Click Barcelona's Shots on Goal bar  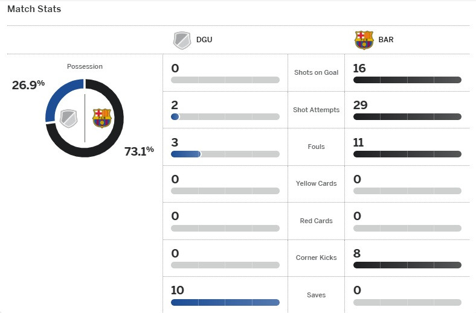pyautogui.click(x=407, y=80)
